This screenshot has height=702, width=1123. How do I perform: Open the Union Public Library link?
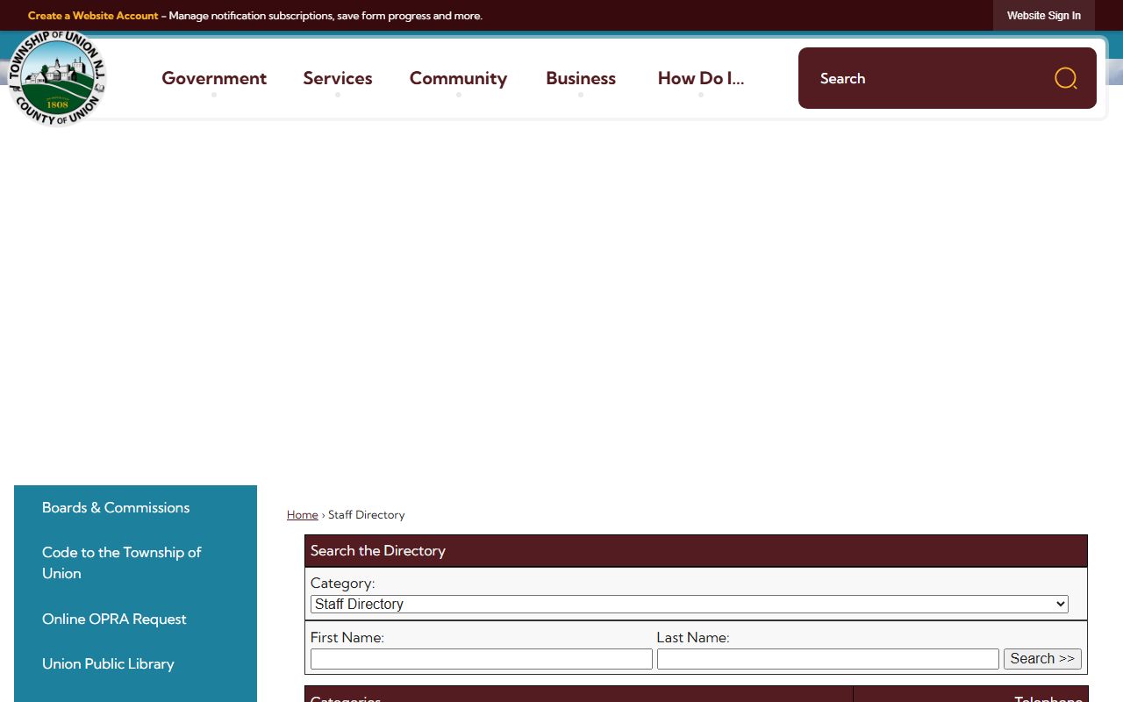[108, 663]
